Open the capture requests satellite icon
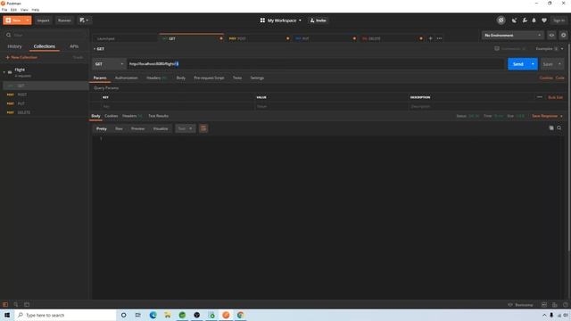 coord(514,21)
